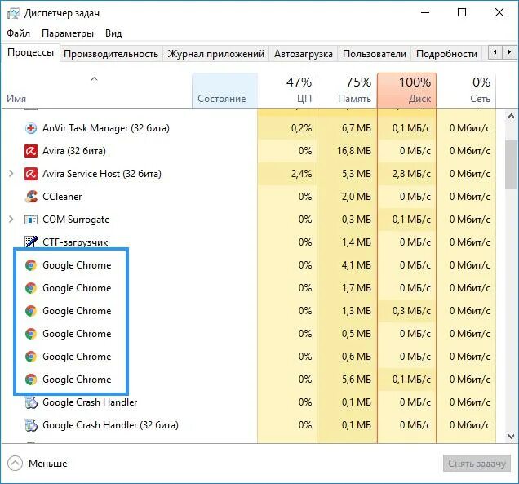Minimize the Диспетчер задач window
This screenshot has width=519, height=484.
click(425, 12)
